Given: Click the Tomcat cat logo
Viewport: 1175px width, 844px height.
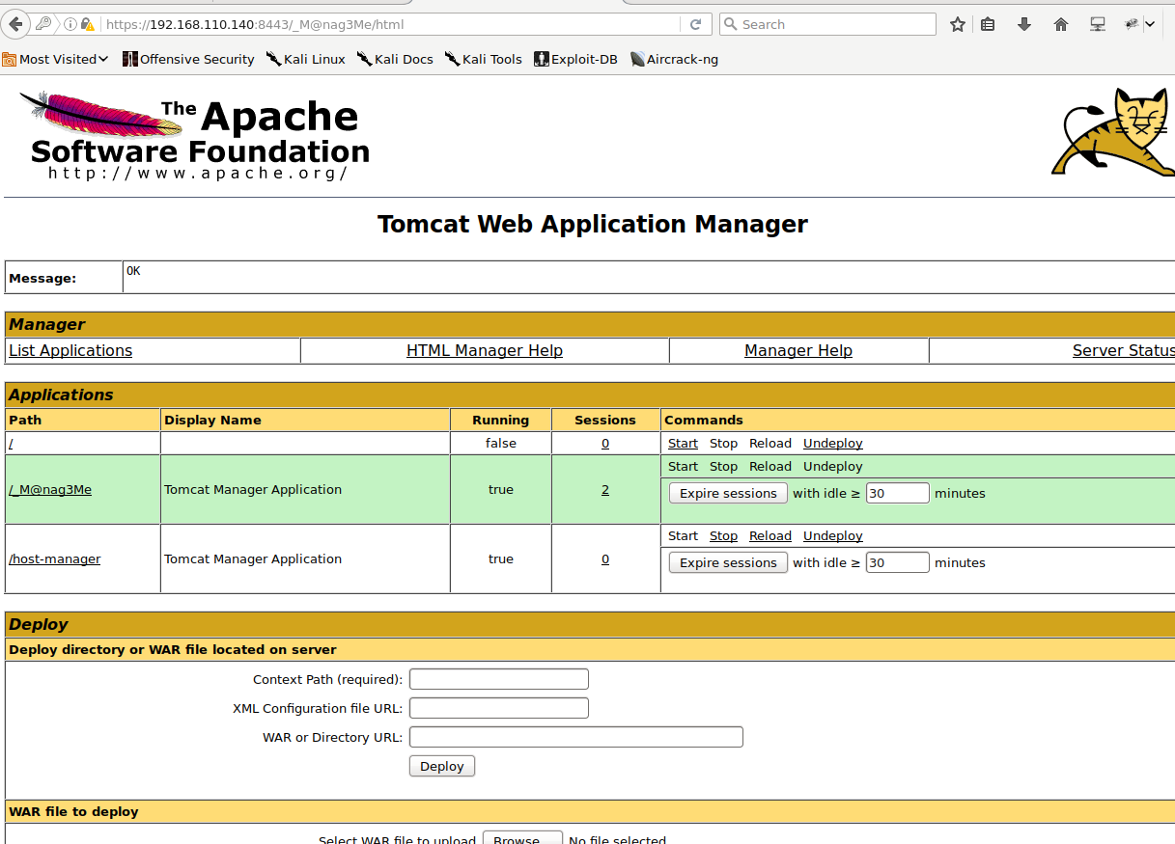Looking at the screenshot, I should coord(1112,131).
